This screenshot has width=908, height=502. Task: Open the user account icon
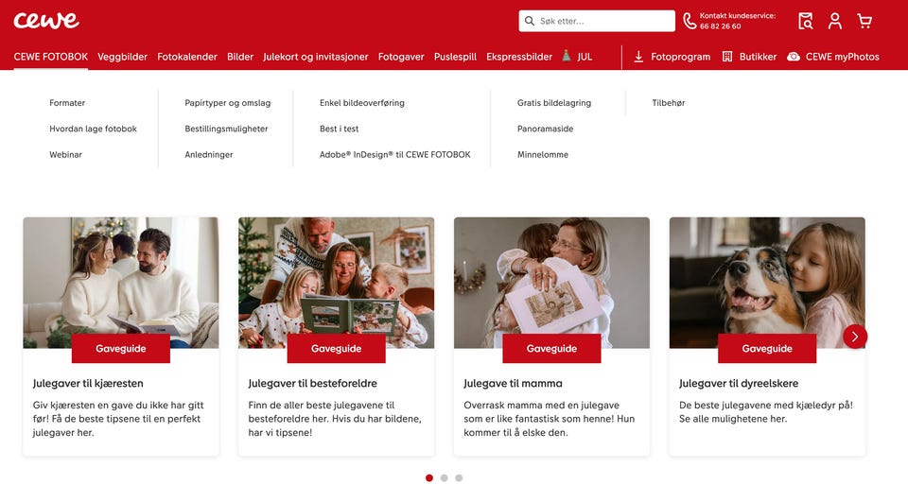834,21
